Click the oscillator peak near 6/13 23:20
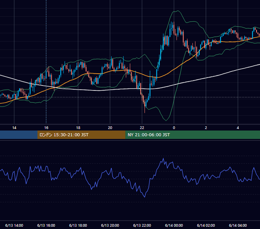260x229 pixels. [164, 158]
